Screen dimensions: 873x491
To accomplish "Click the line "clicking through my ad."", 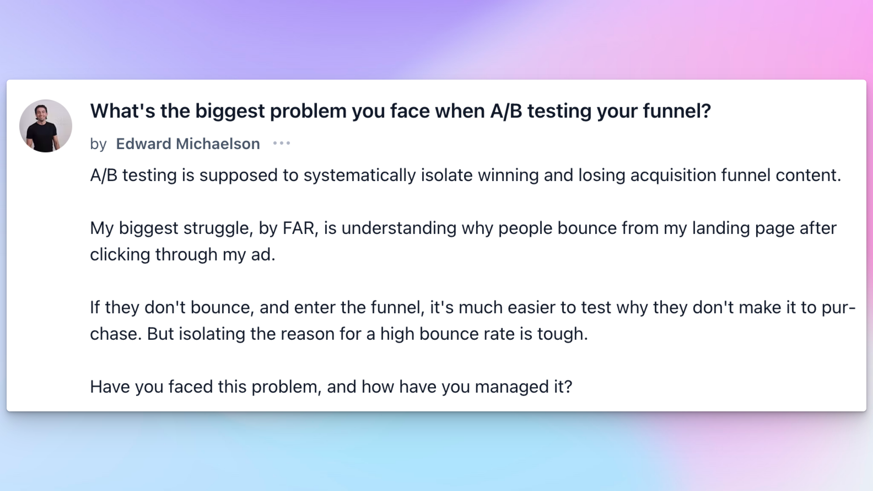I will 182,255.
